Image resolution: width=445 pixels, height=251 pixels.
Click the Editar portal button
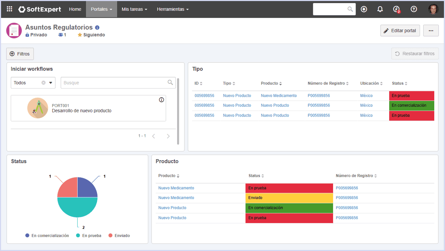(400, 31)
